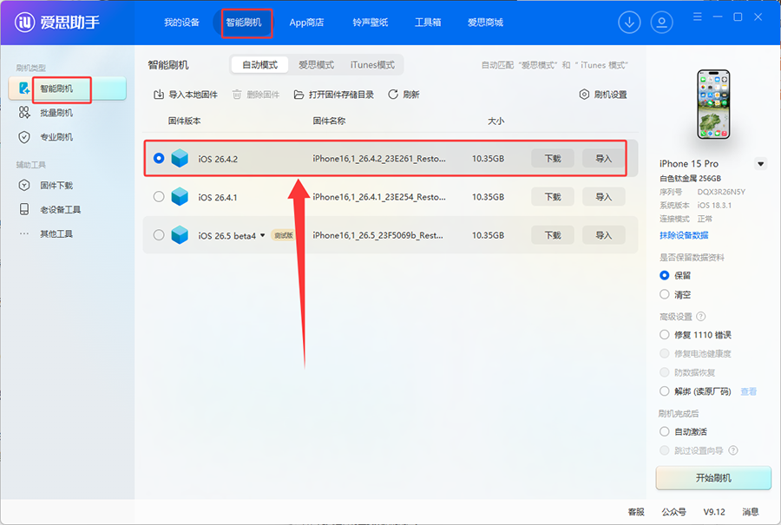This screenshot has width=781, height=525.
Task: Expand the iOS 26.5 beta4 version dropdown
Action: coord(262,235)
